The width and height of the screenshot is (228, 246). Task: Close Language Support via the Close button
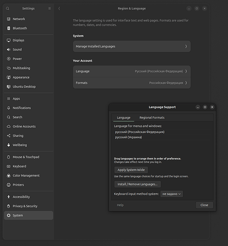204,205
